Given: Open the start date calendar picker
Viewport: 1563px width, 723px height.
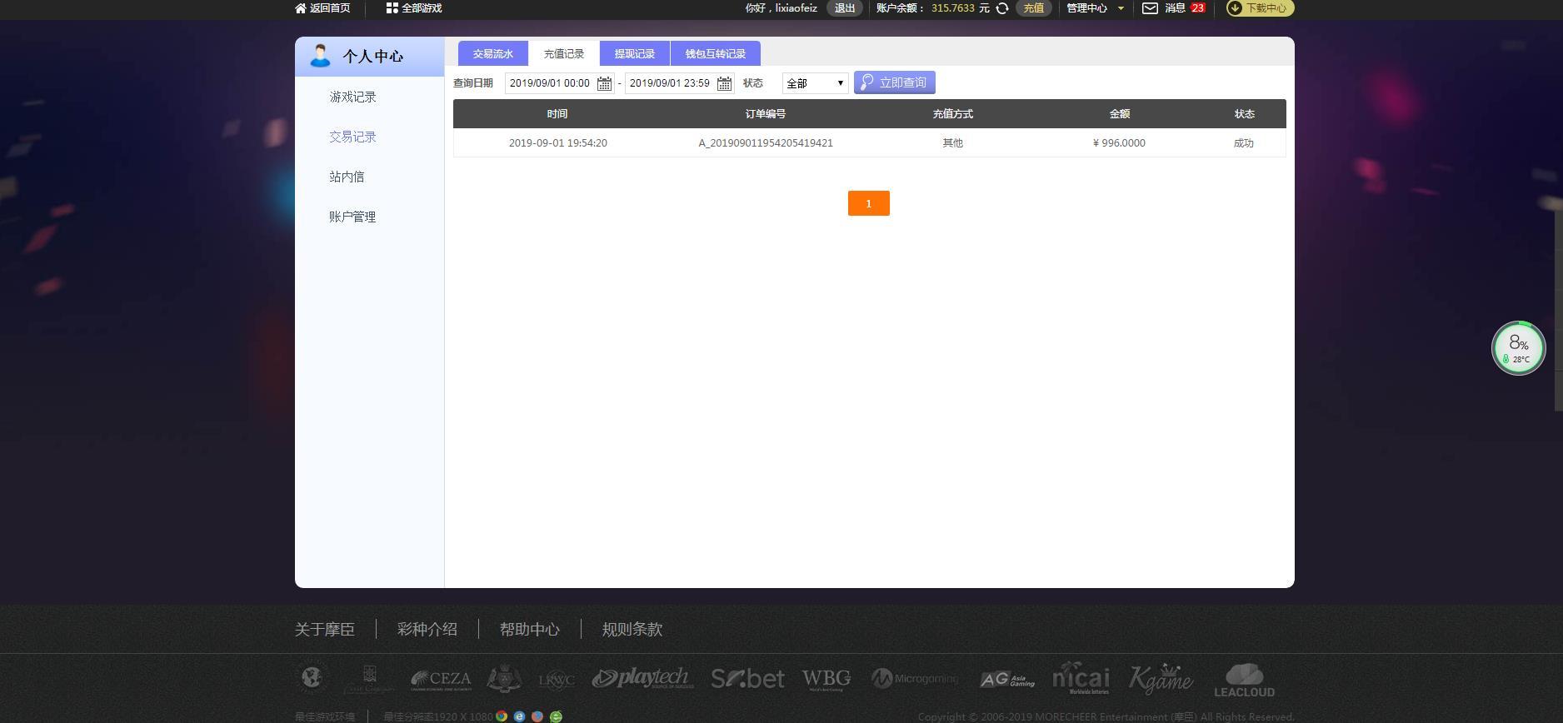Looking at the screenshot, I should (x=604, y=83).
